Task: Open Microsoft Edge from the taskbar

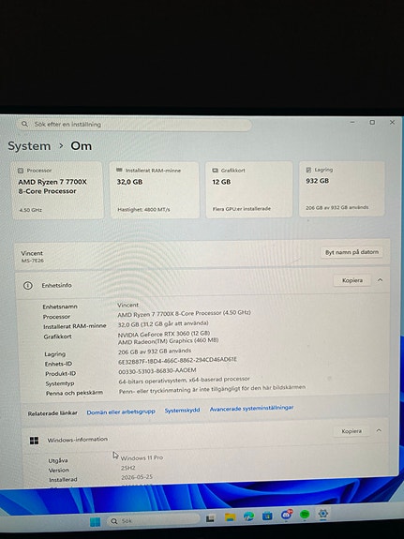Action: click(x=248, y=517)
